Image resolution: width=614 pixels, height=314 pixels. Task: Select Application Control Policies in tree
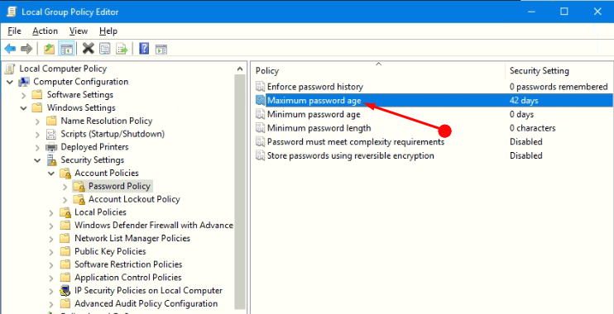pos(128,278)
